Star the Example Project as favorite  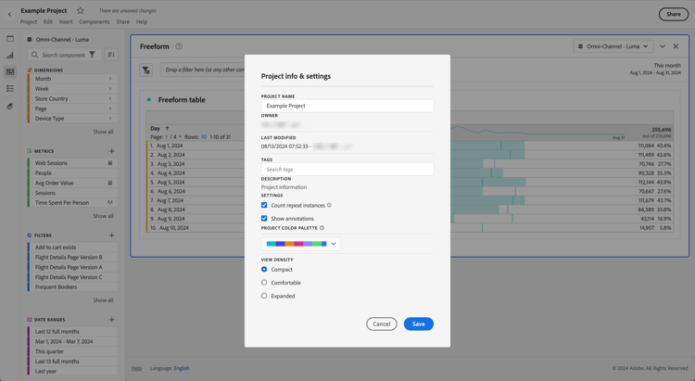(x=81, y=10)
